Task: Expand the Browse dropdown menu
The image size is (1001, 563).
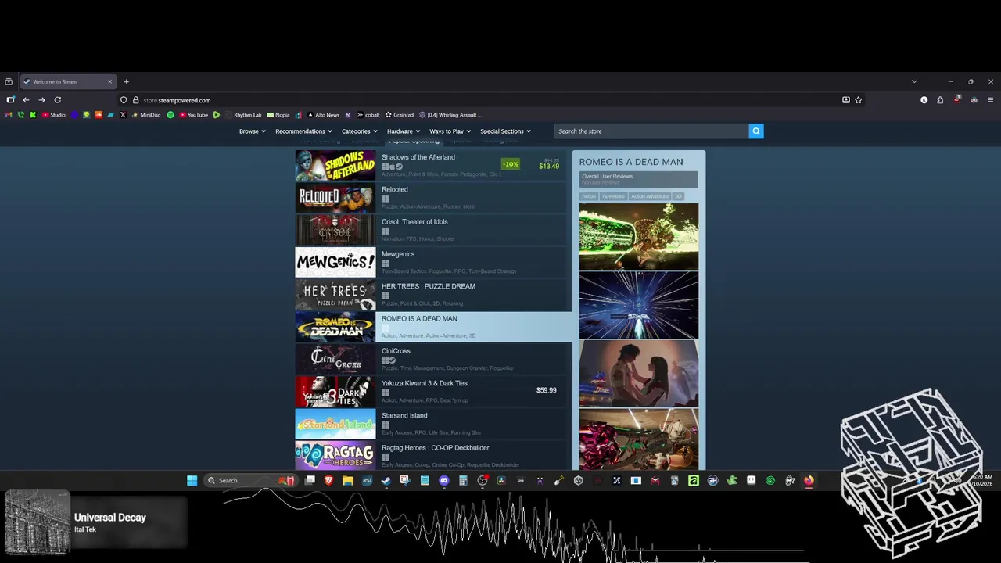Action: pos(252,131)
